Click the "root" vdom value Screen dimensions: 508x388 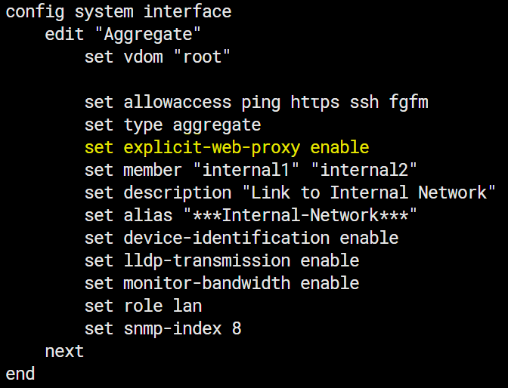coord(206,57)
